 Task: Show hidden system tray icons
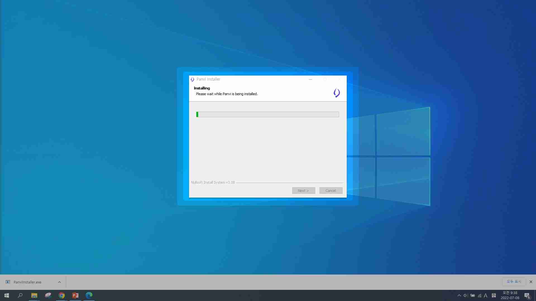point(459,295)
